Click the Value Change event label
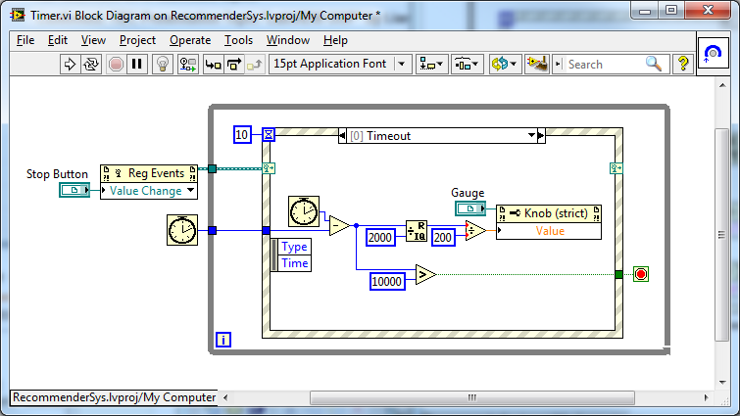Image resolution: width=740 pixels, height=416 pixels. pos(145,191)
